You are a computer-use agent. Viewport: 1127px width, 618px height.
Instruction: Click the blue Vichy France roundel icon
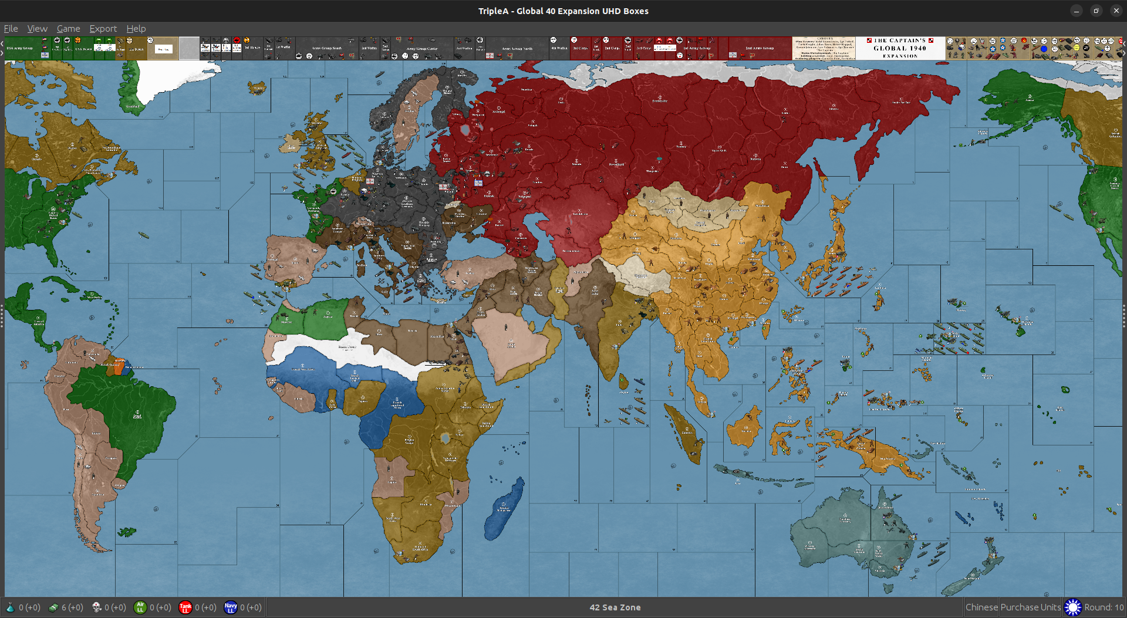point(1045,49)
